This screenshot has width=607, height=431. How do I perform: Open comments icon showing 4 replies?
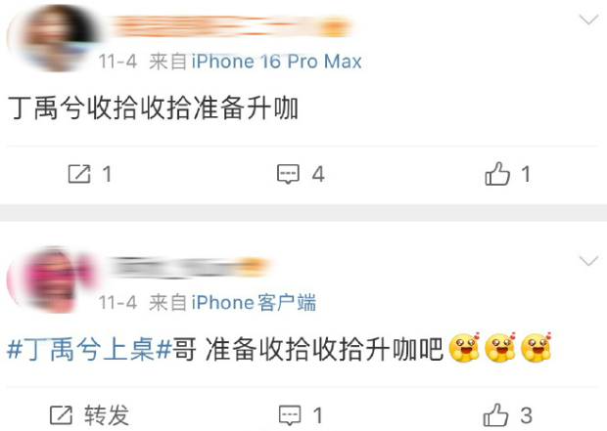(288, 174)
